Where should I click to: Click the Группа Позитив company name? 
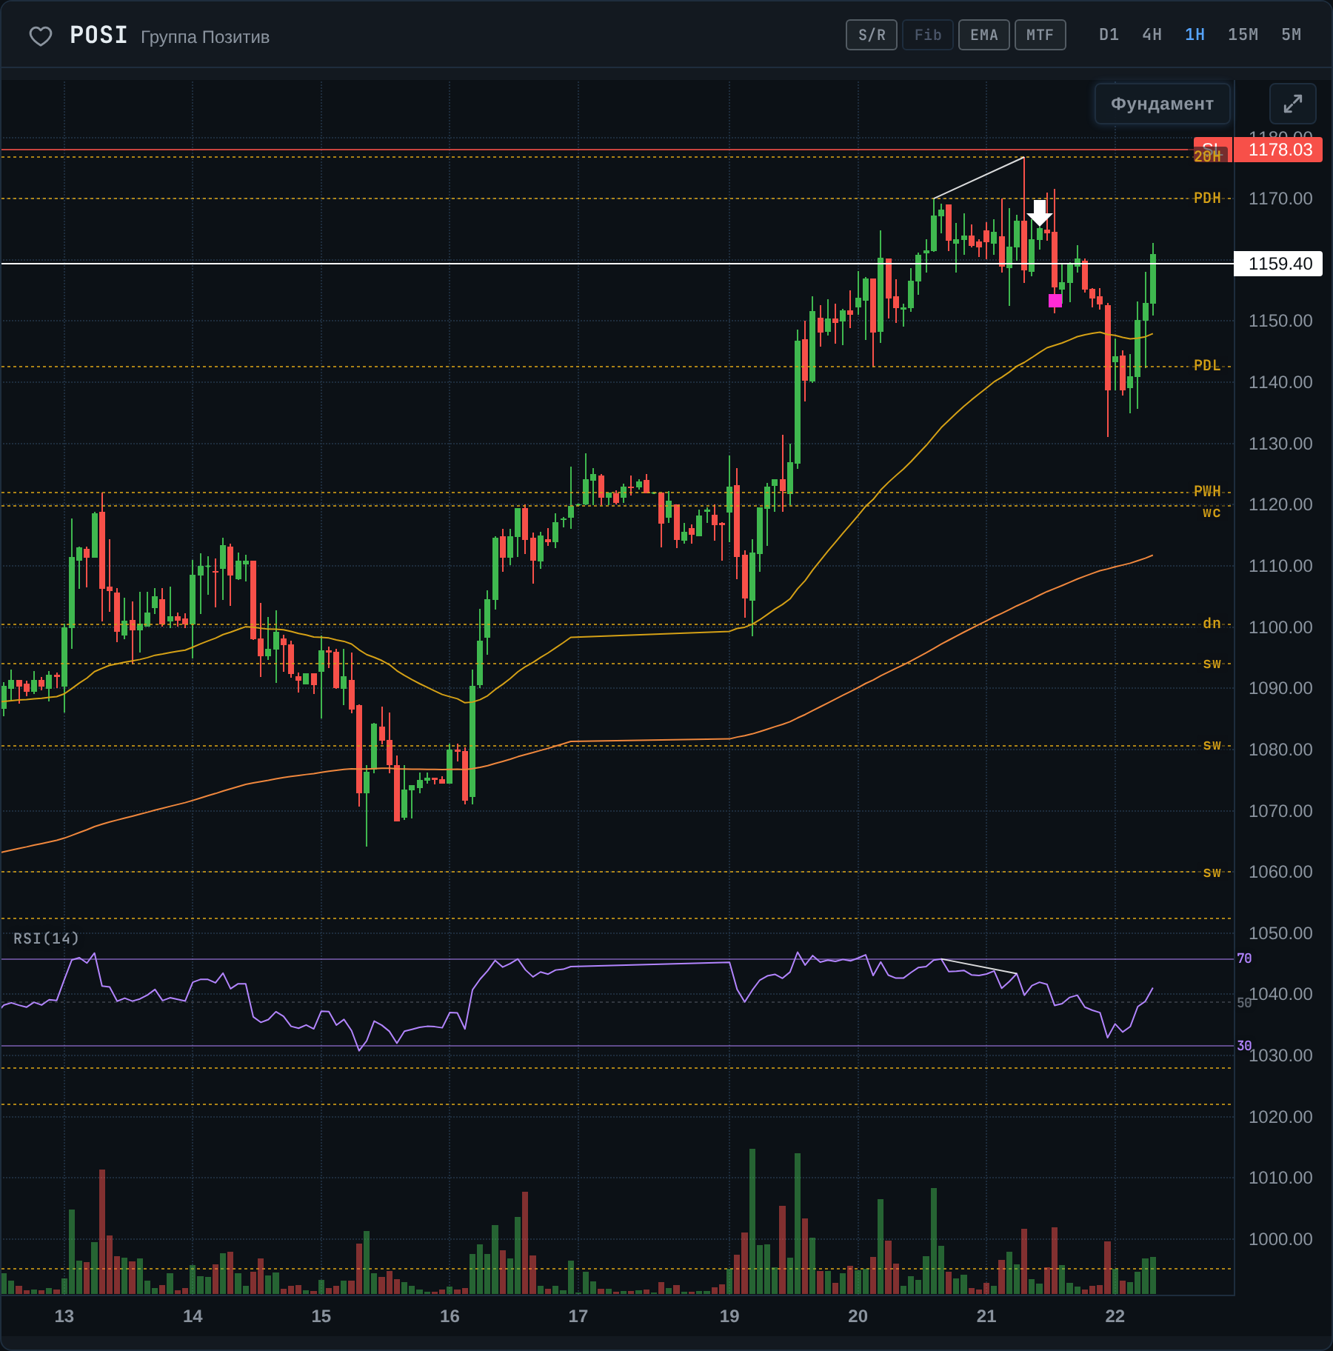[205, 37]
